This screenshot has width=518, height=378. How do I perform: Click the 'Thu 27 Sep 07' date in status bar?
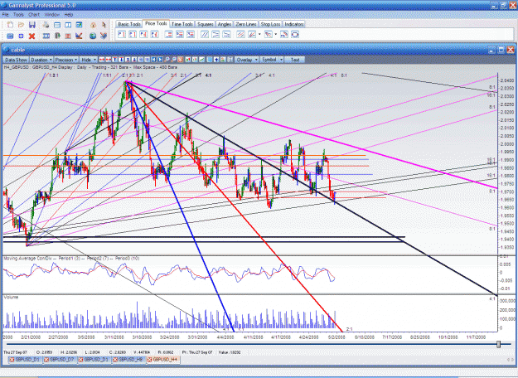[15, 352]
